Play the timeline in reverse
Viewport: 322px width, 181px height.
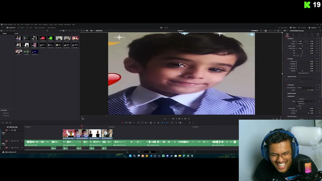tap(176, 119)
